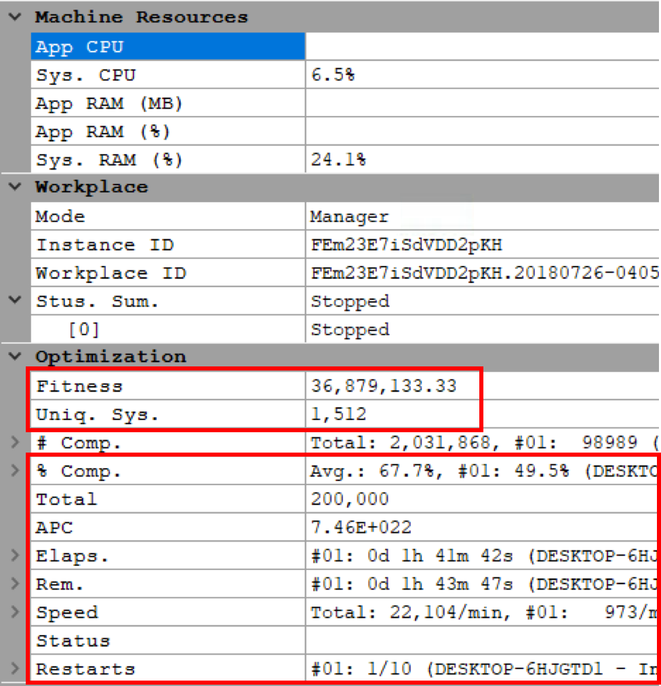Expand the Rem. row

tap(15, 584)
